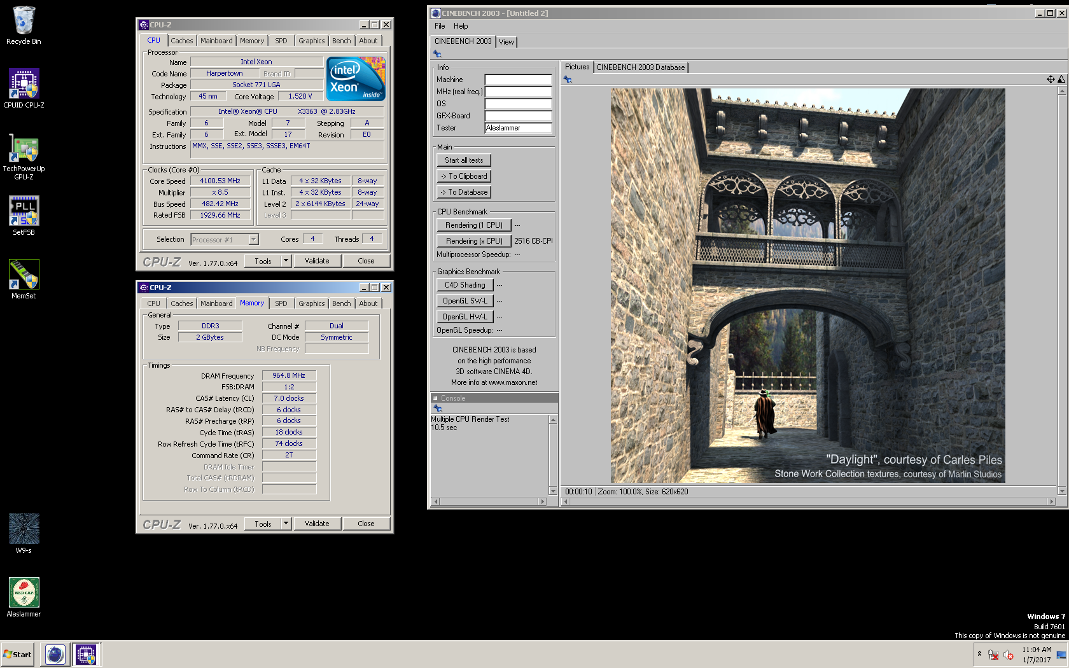Viewport: 1069px width, 668px height.
Task: Click the Cinebench icon in taskbar
Action: click(55, 654)
